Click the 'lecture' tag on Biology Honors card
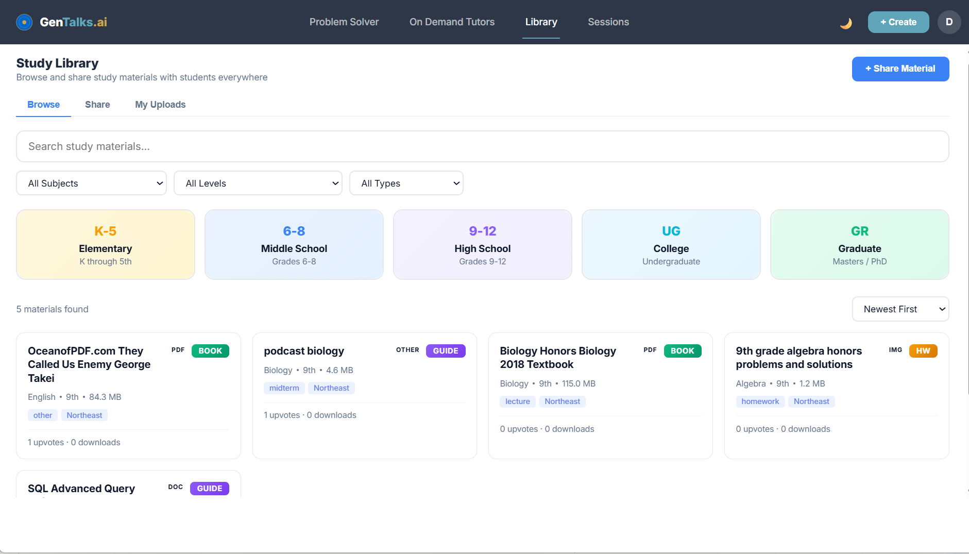This screenshot has width=969, height=554. [x=518, y=401]
